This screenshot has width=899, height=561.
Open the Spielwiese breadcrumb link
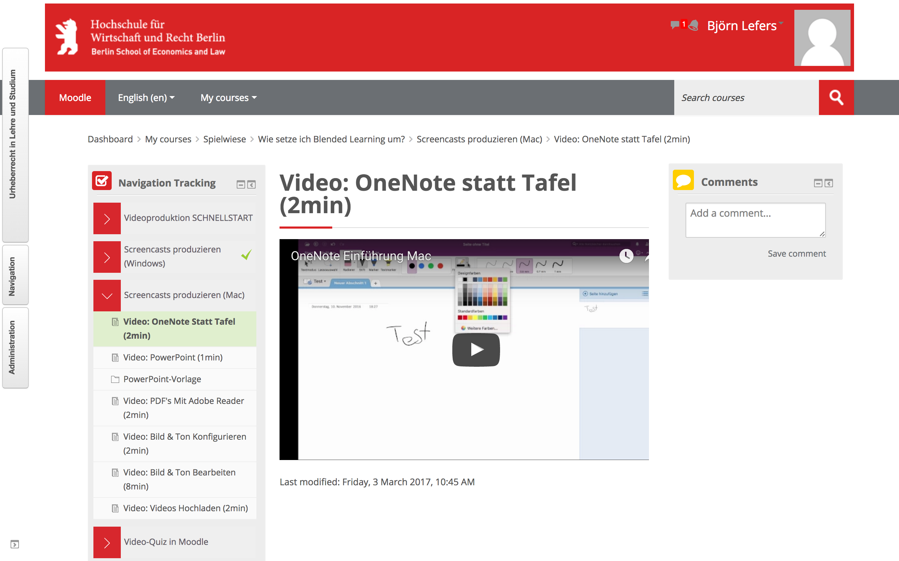pos(224,139)
